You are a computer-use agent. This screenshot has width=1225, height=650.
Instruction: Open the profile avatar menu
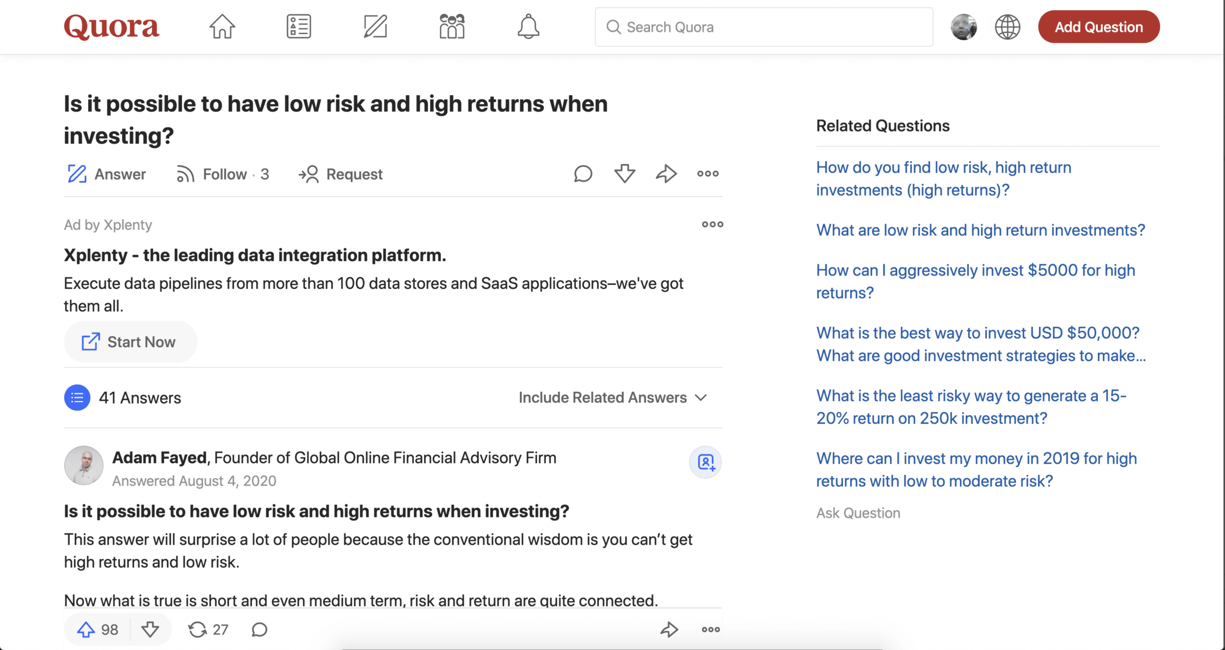(964, 27)
